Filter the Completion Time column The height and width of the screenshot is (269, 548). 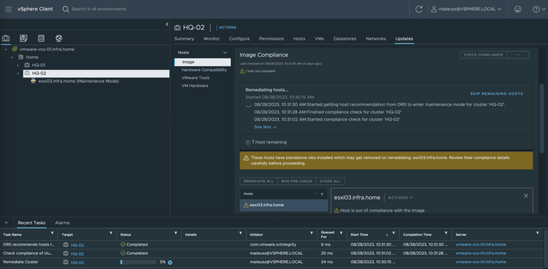click(x=446, y=233)
